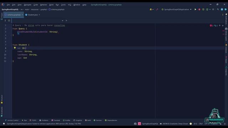Screen dimensions: 228x128
Task: Open the Maven side tool window
Action: 226,60
